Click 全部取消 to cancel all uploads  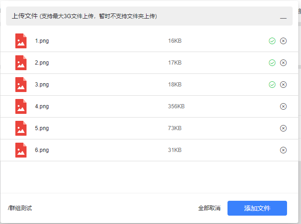(x=209, y=208)
